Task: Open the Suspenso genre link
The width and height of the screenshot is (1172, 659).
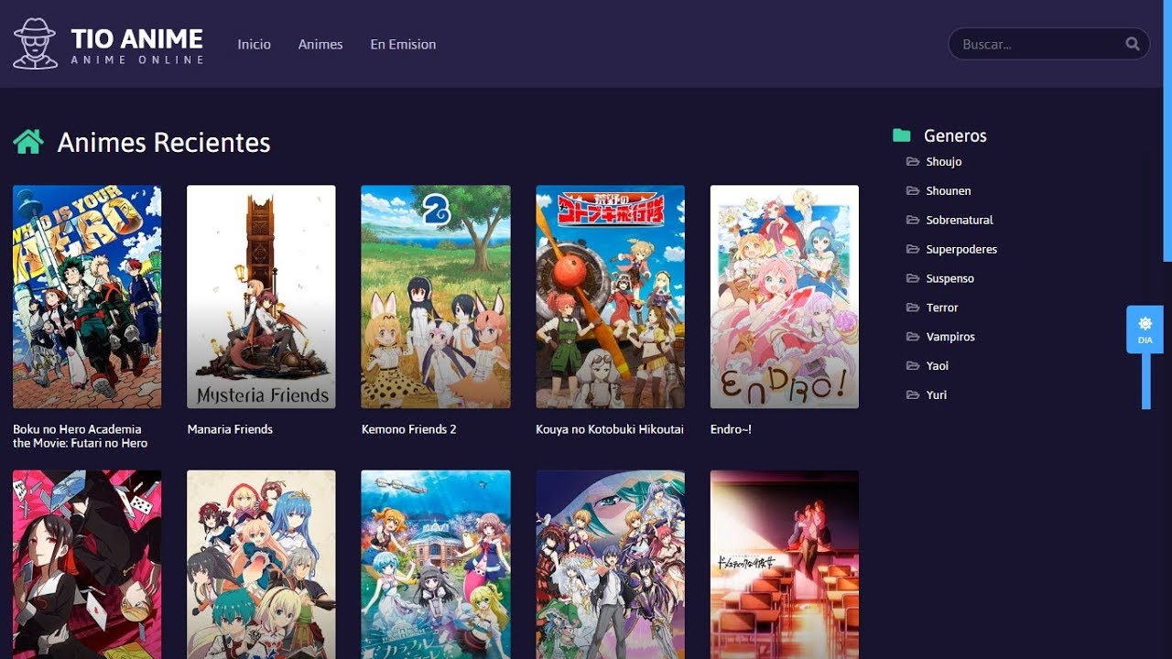Action: point(950,278)
